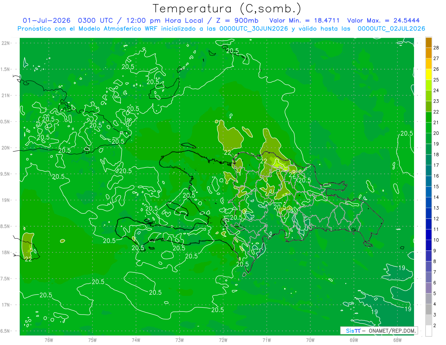446x345 pixels.
Task: Pick the white legend swatch below 2
Action: pyautogui.click(x=429, y=331)
